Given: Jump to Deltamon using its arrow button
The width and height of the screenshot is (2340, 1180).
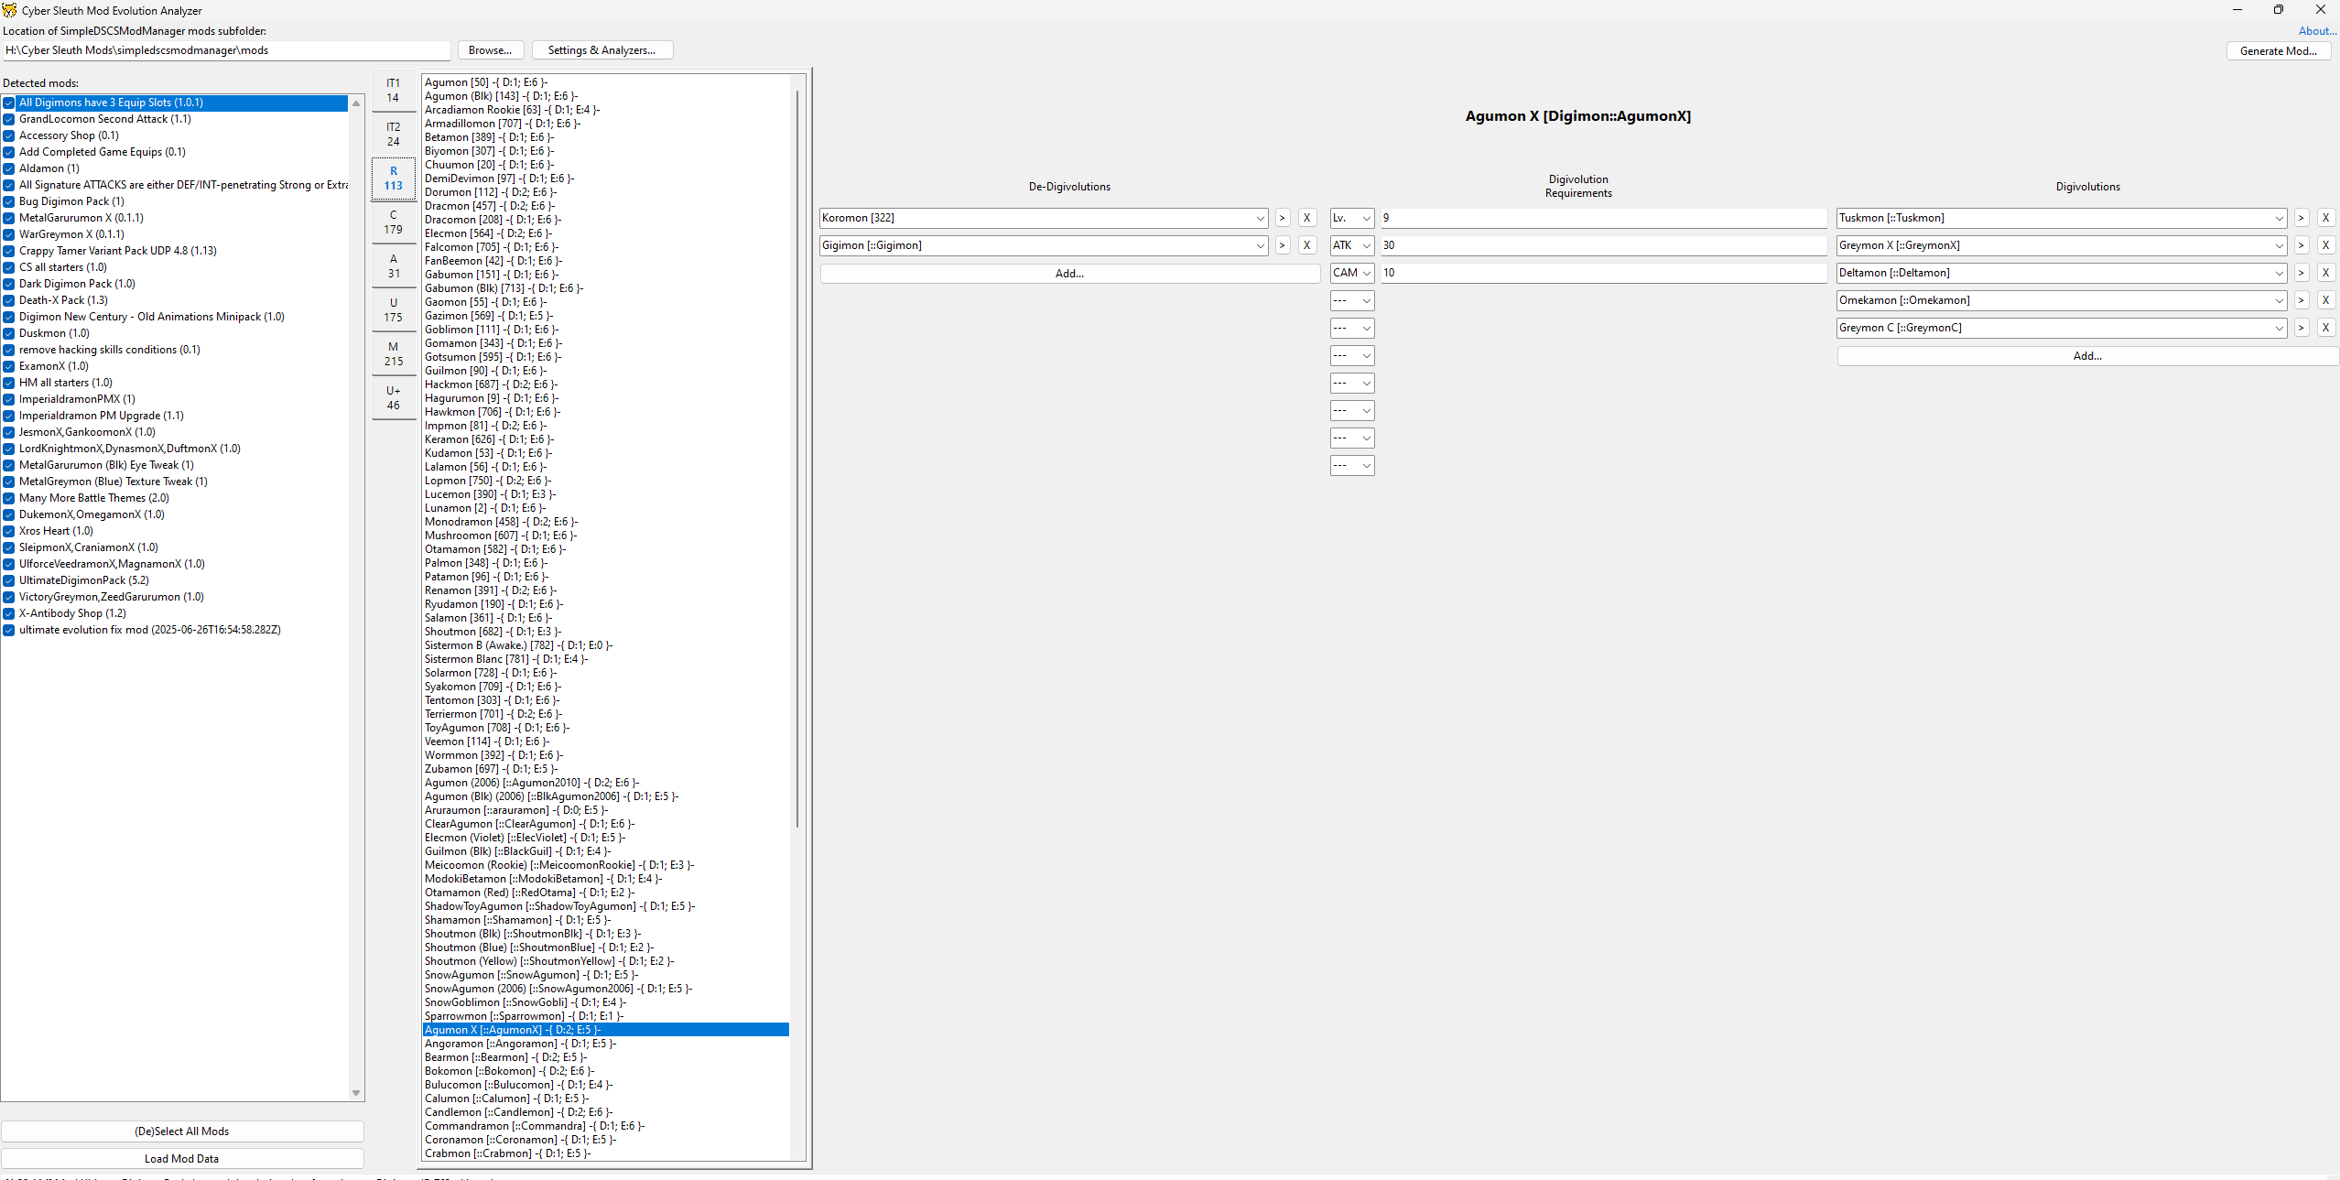Looking at the screenshot, I should (x=2301, y=273).
